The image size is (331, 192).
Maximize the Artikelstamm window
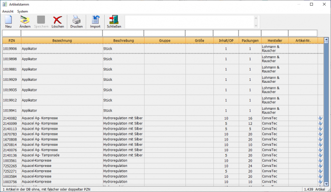[312, 4]
